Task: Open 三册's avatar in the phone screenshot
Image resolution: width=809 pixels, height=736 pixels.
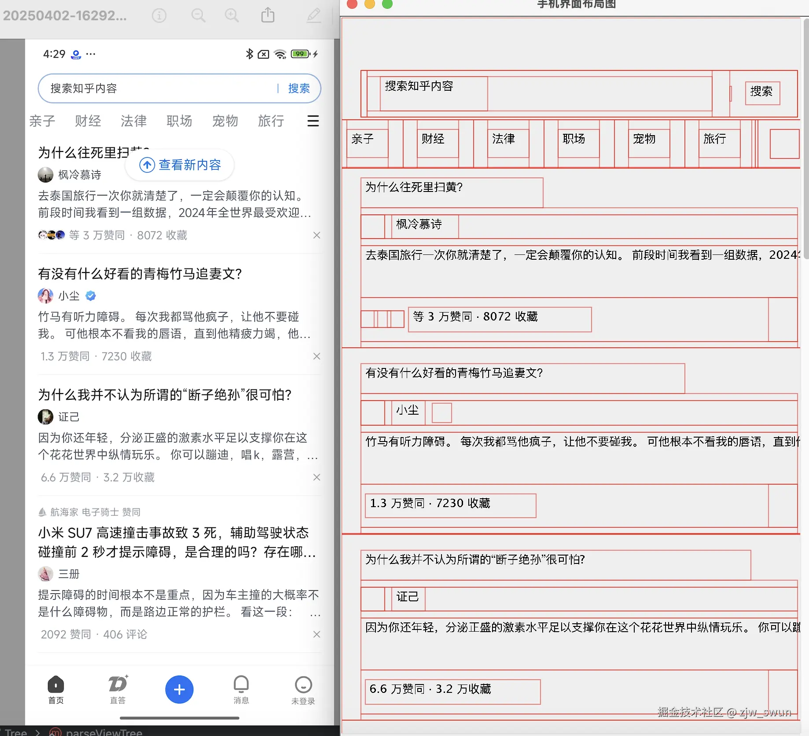Action: coord(45,574)
